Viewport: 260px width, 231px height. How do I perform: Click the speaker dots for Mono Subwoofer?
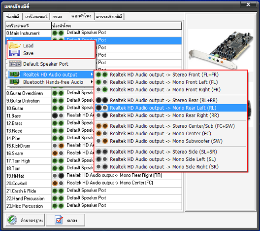tap(101, 141)
